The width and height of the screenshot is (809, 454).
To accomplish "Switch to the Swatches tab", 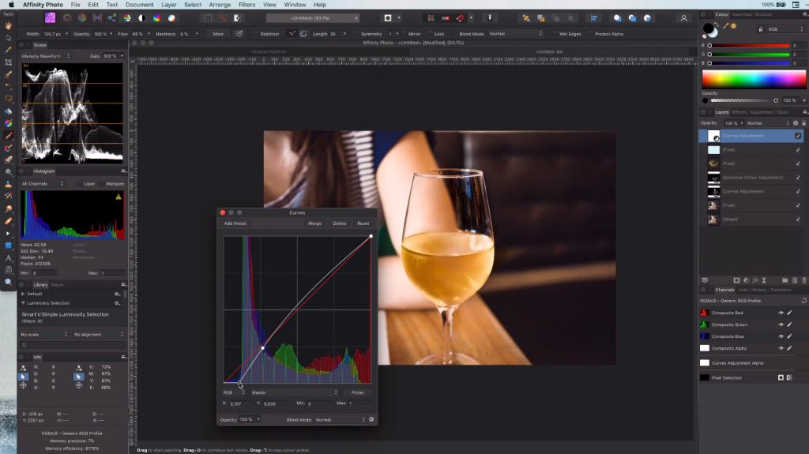I will tap(741, 14).
